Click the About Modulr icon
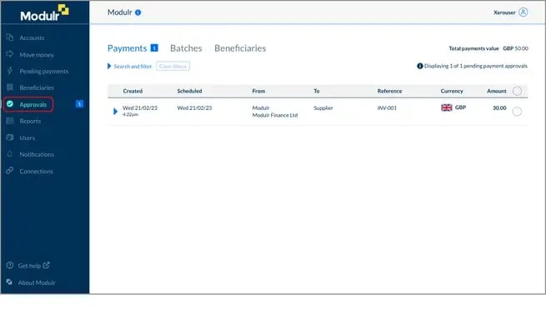546x310 pixels. tap(9, 282)
